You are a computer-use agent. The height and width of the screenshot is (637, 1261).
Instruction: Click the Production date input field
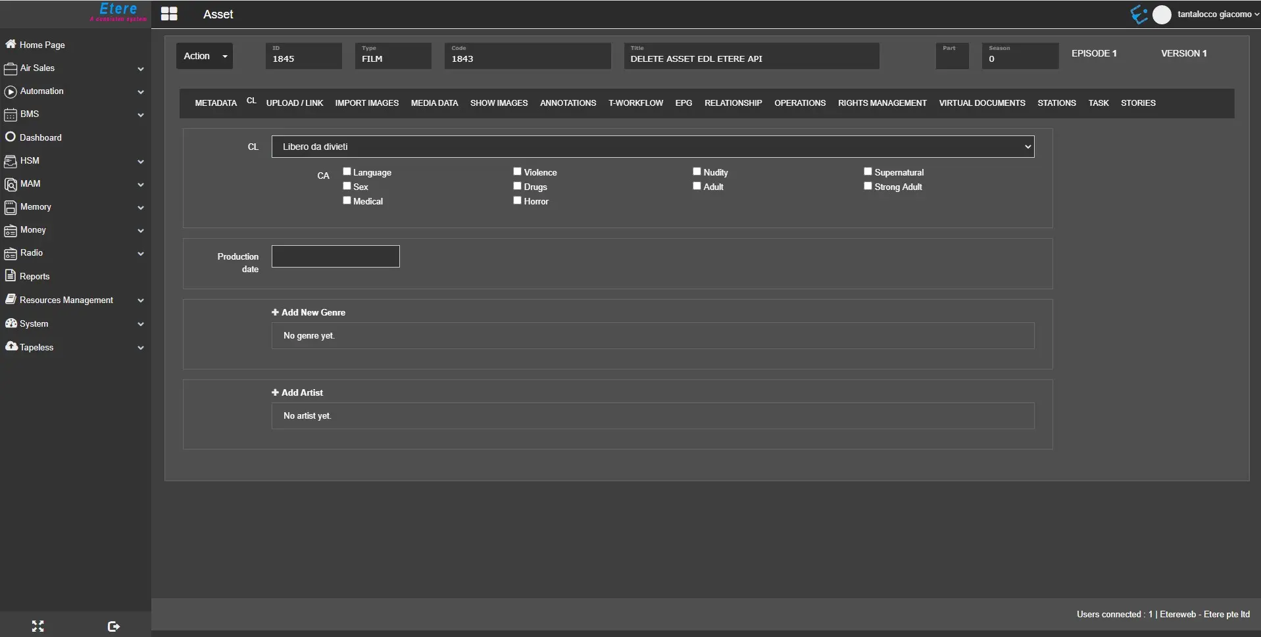[x=335, y=256]
